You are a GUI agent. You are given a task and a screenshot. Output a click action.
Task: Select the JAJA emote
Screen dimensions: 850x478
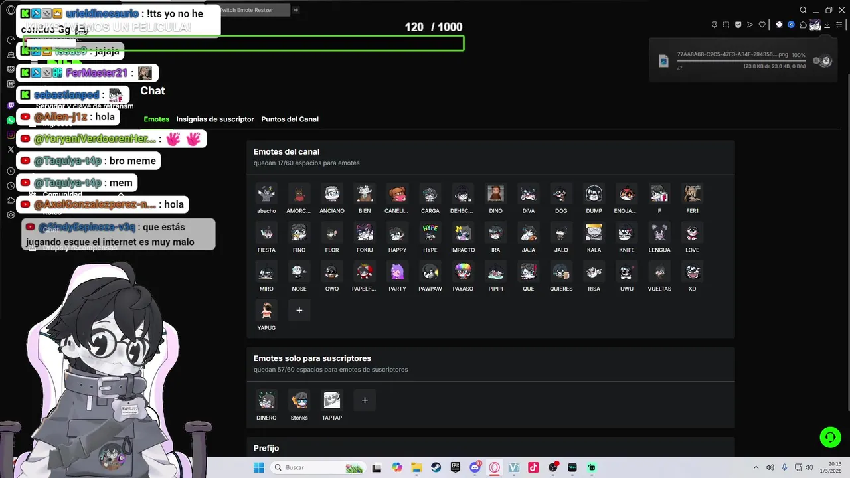click(x=529, y=233)
